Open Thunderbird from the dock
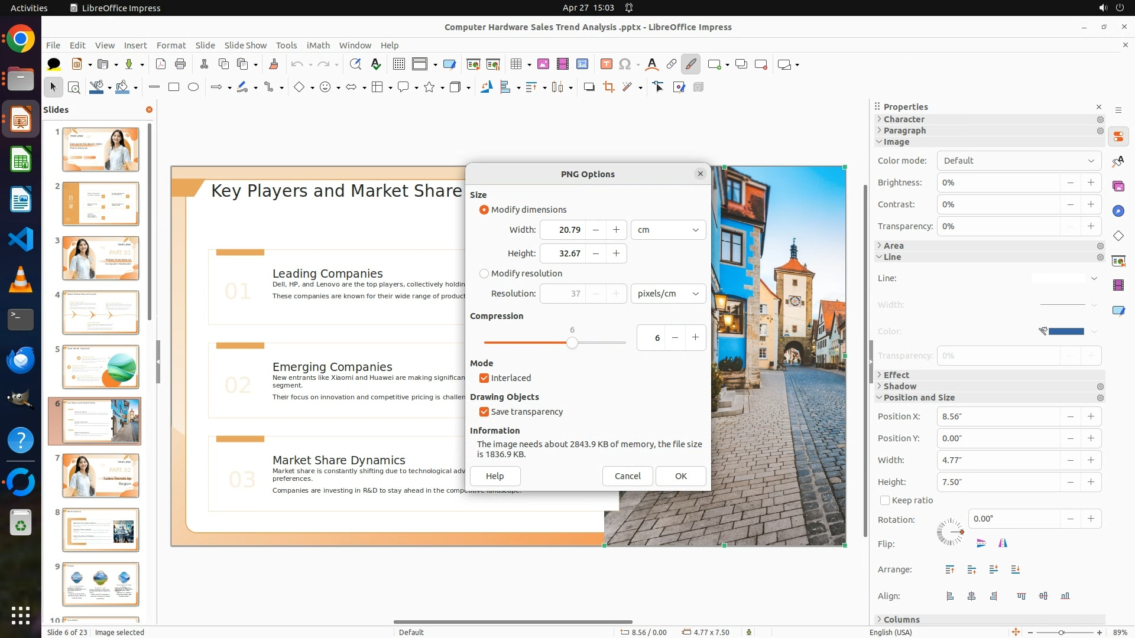Image resolution: width=1135 pixels, height=638 pixels. [x=21, y=360]
